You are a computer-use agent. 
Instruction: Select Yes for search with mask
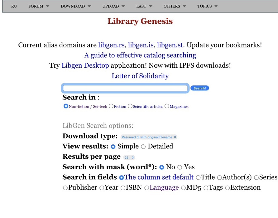point(180,167)
